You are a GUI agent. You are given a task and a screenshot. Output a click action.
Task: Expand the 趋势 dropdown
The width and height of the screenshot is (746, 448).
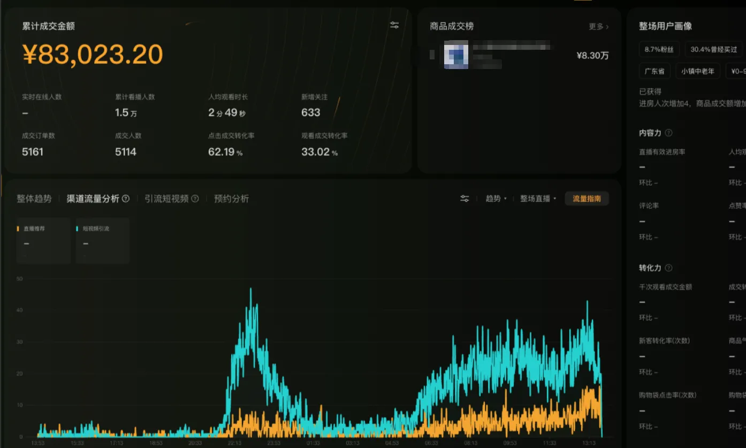tap(496, 199)
